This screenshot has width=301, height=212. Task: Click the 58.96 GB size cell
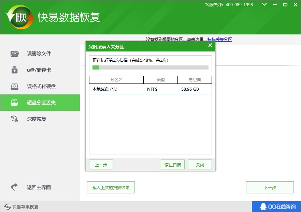pos(190,89)
